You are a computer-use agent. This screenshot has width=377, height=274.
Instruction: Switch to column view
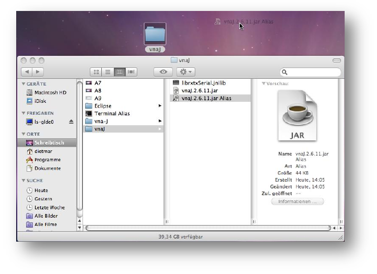point(120,72)
